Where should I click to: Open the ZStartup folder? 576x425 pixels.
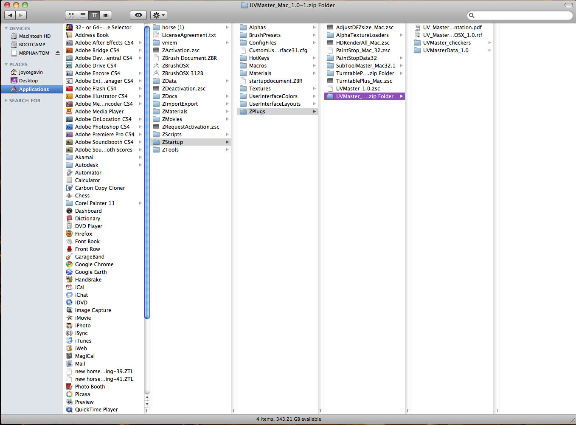click(x=191, y=142)
